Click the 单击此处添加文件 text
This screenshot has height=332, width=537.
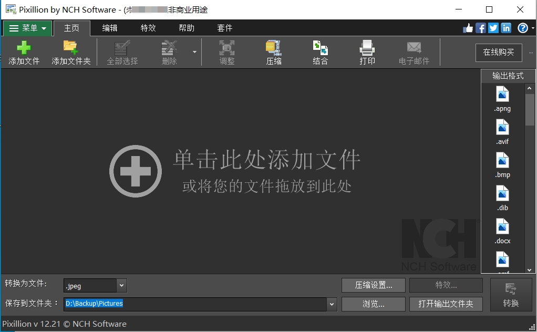pos(266,160)
